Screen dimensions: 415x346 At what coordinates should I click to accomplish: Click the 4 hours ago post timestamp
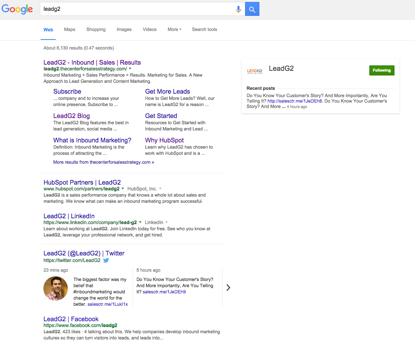click(x=297, y=107)
